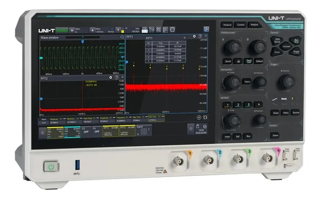Screen dimensions: 321x199
Task: Push the Trigger Menu button
Action: pos(285,113)
